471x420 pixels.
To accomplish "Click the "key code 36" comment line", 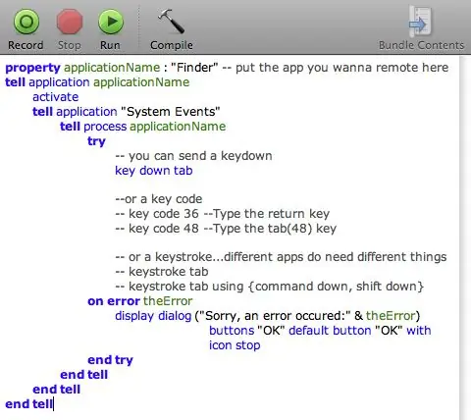I will [x=223, y=214].
